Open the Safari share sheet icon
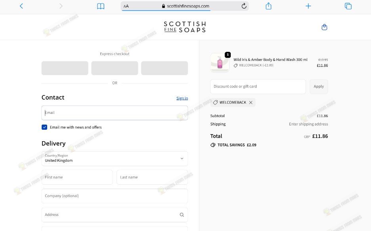Image resolution: width=371 pixels, height=231 pixels. [x=268, y=6]
